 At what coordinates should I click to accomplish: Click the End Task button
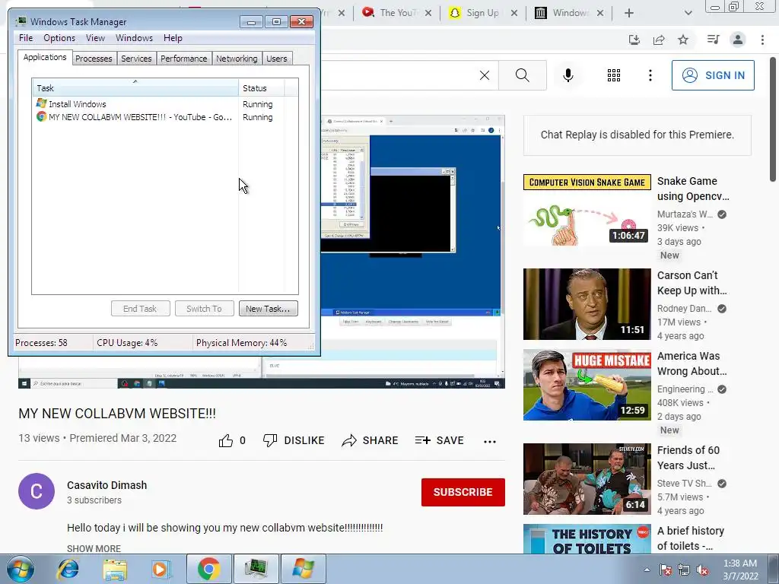tap(140, 309)
